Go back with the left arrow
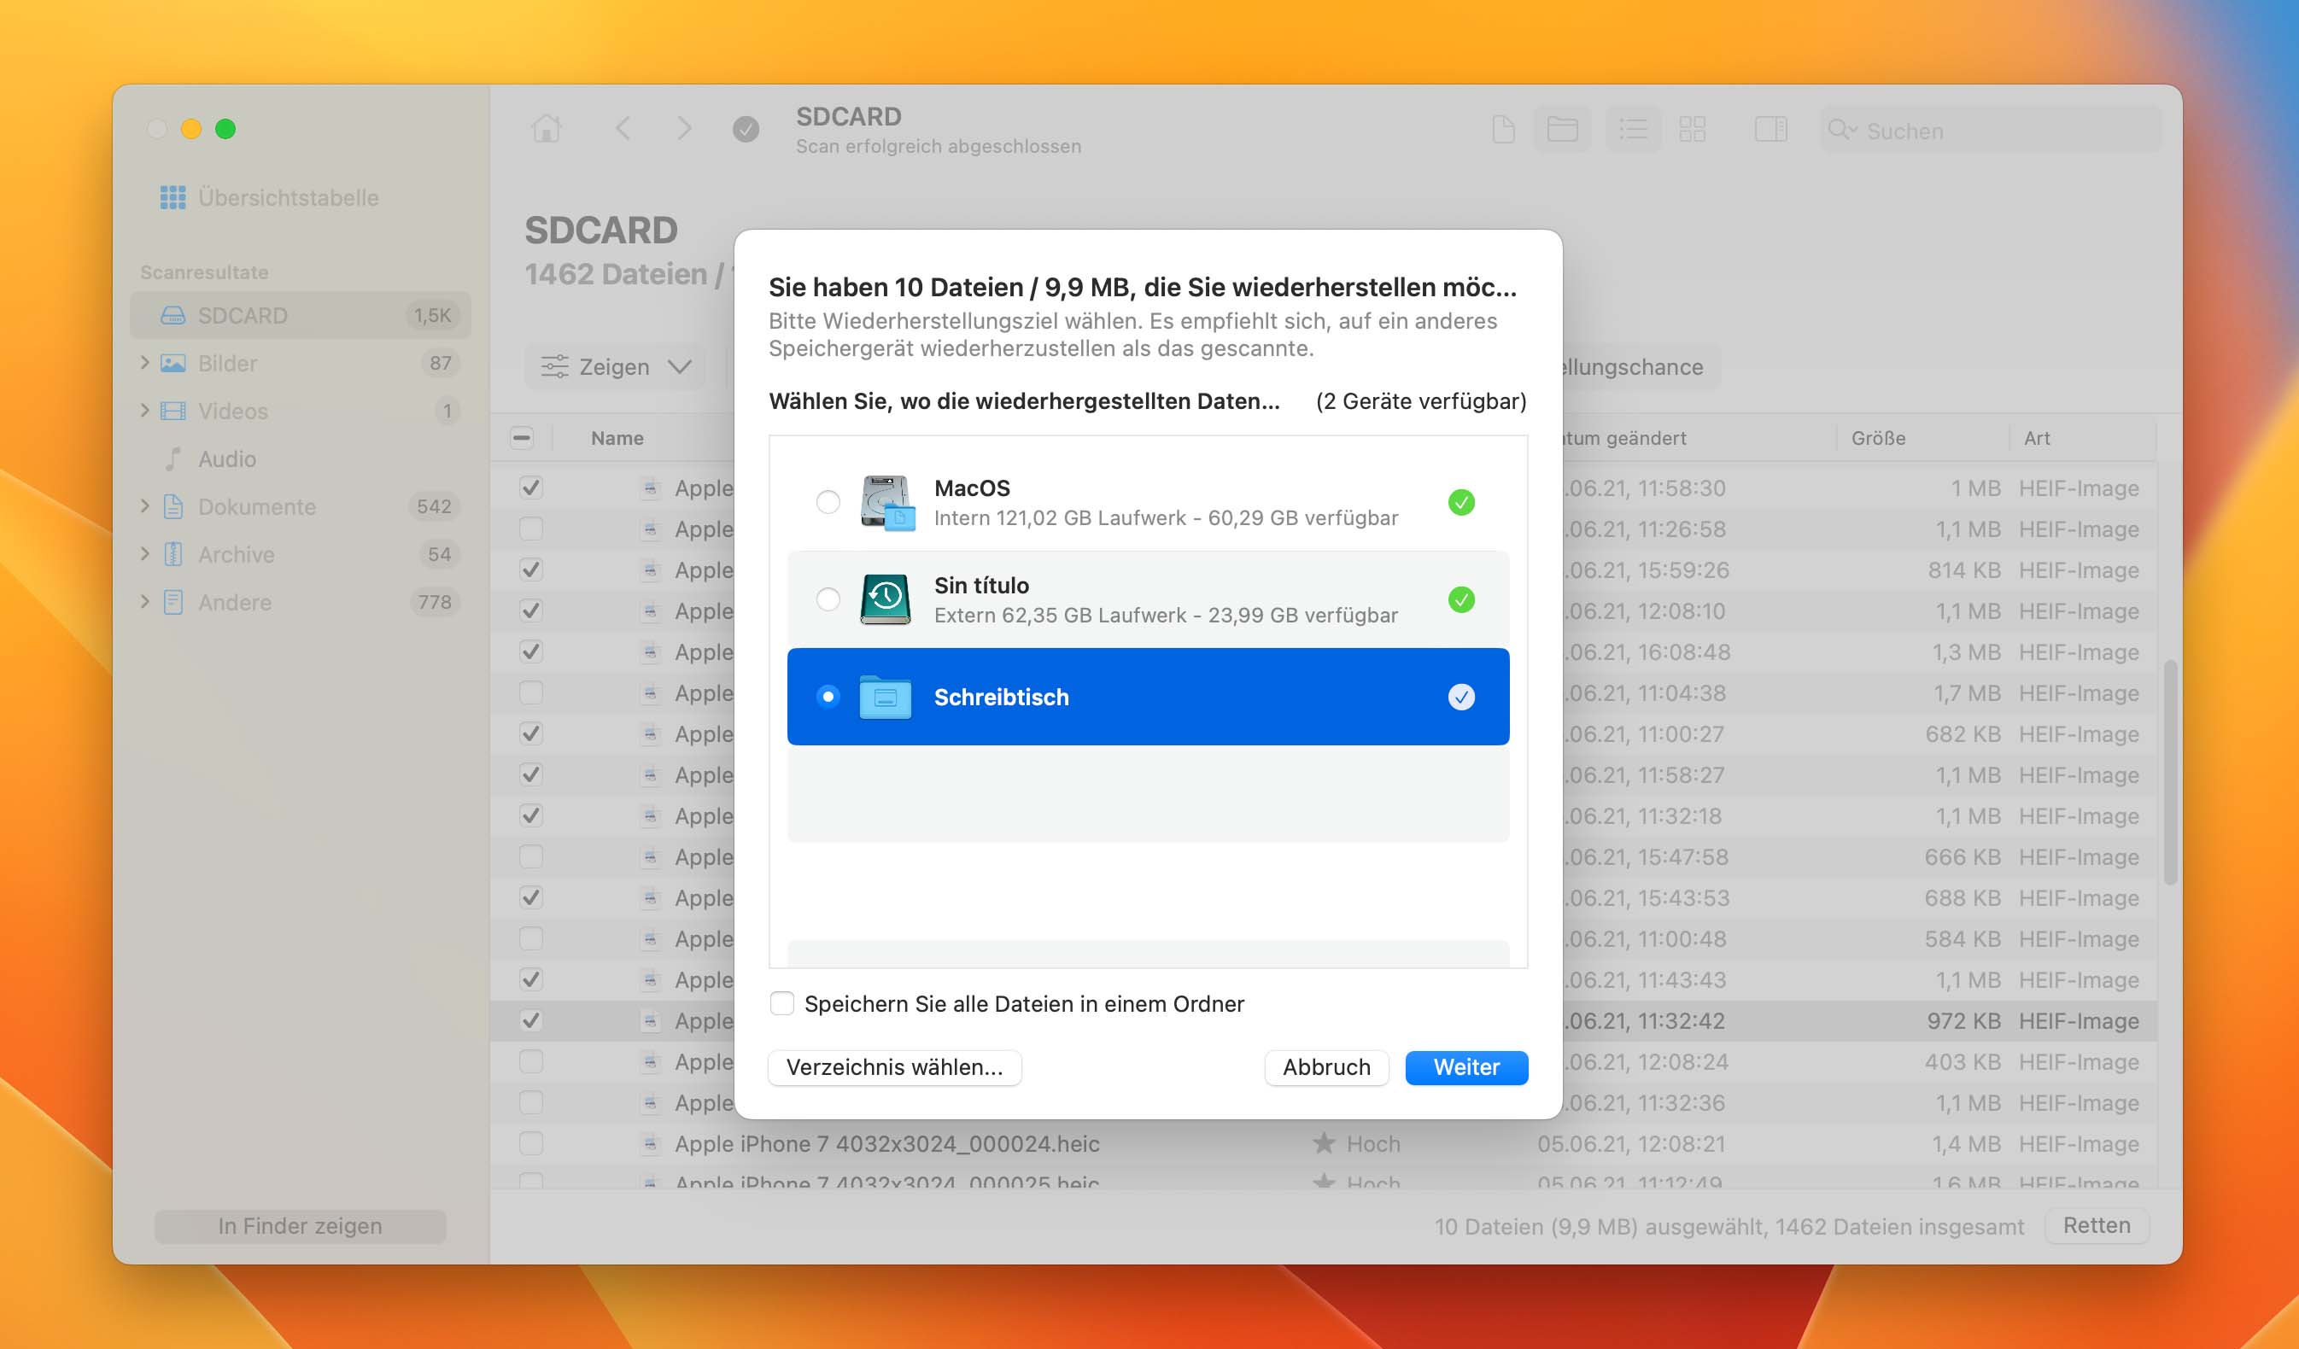 tap(623, 129)
